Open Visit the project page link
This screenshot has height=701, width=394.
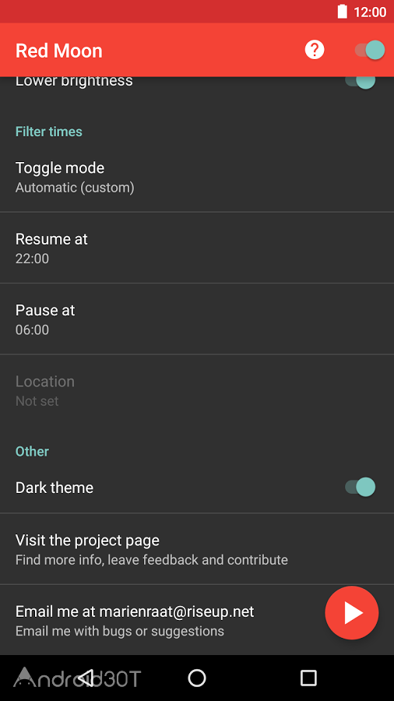click(197, 549)
